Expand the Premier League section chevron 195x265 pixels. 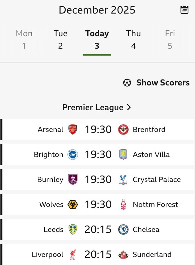pyautogui.click(x=129, y=107)
